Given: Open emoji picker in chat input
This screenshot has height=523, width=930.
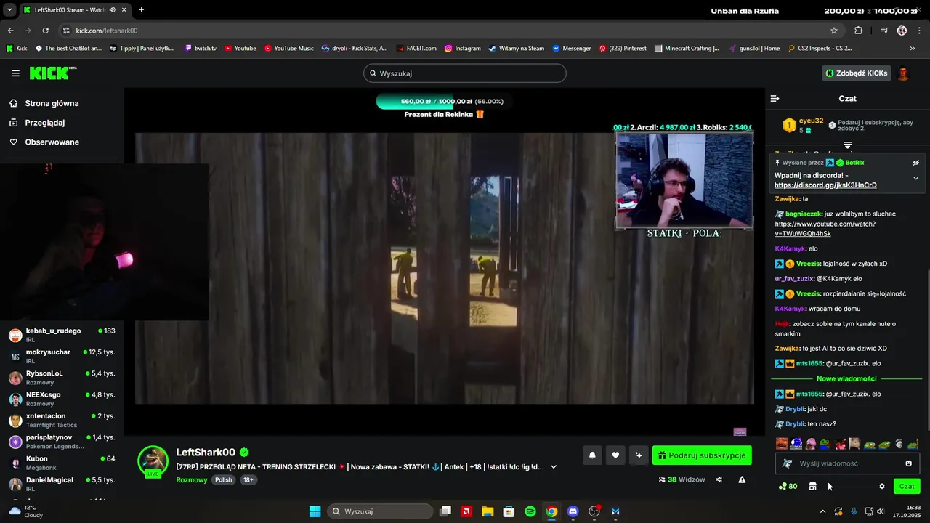Looking at the screenshot, I should (909, 463).
